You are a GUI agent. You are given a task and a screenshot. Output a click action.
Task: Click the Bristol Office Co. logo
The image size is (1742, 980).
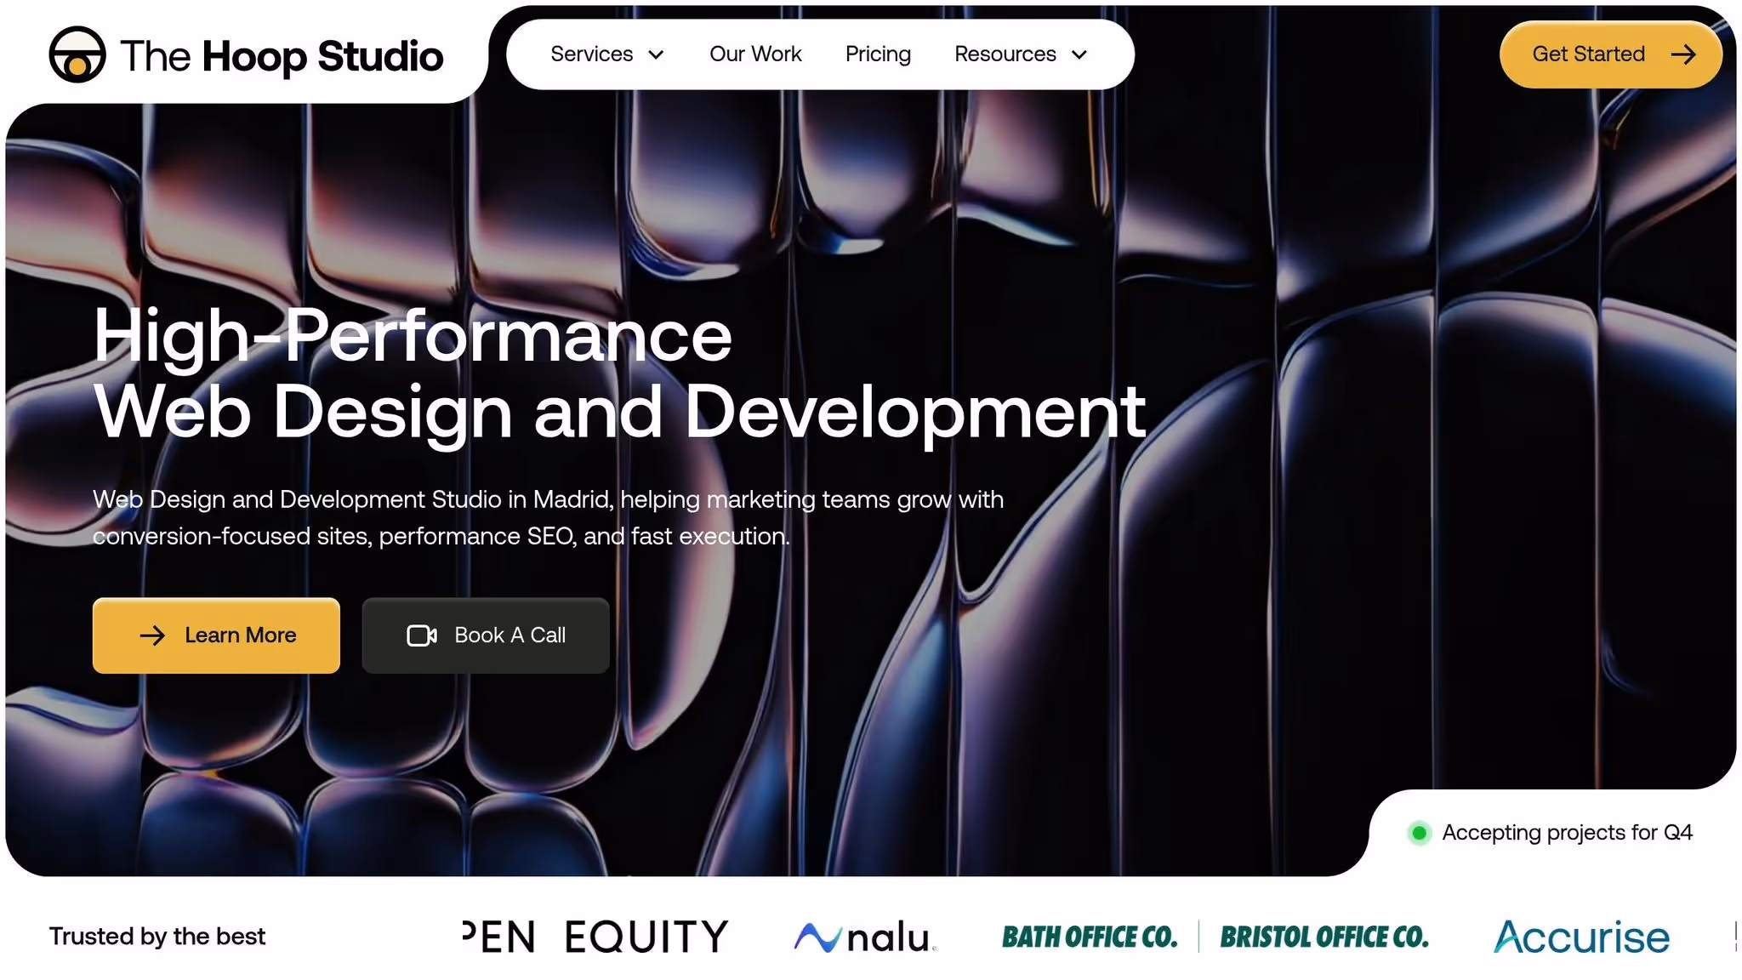click(1324, 937)
